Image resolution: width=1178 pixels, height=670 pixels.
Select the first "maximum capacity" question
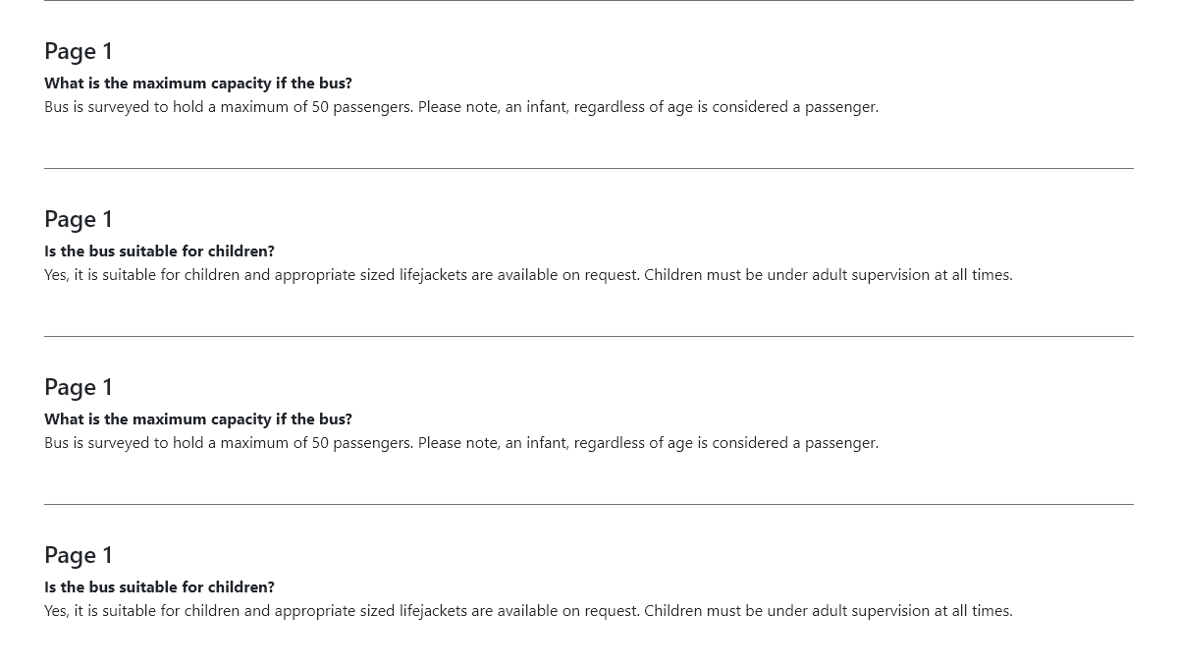tap(198, 84)
